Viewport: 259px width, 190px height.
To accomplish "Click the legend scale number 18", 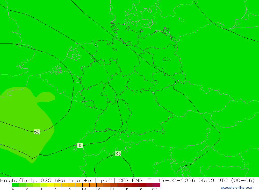I will [x=140, y=189].
